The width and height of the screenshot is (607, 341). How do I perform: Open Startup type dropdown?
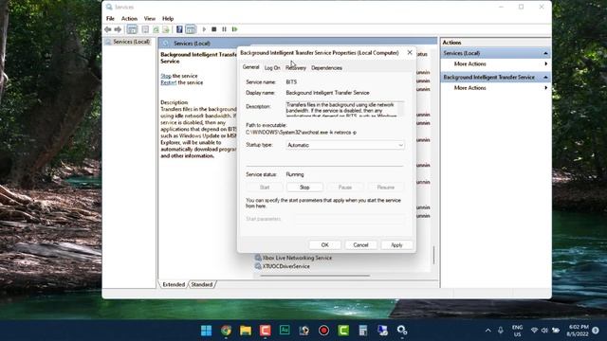tap(345, 145)
